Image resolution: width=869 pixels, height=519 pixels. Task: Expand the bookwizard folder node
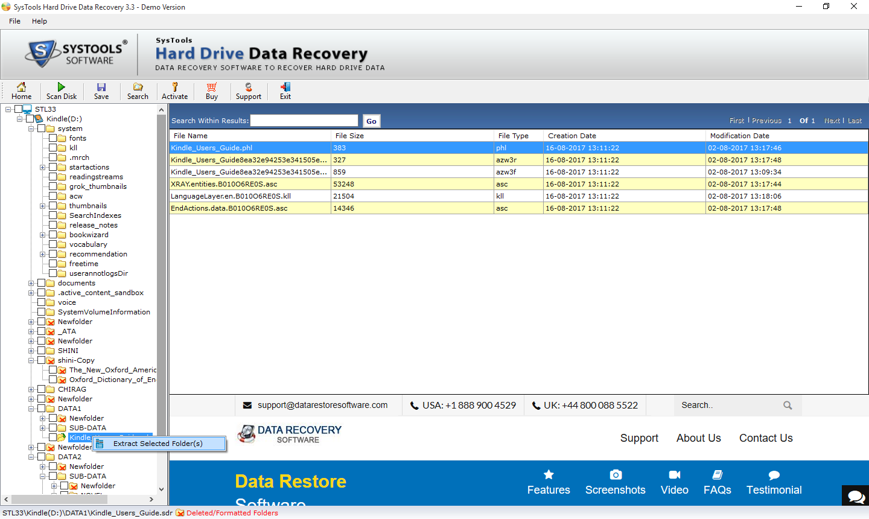42,235
